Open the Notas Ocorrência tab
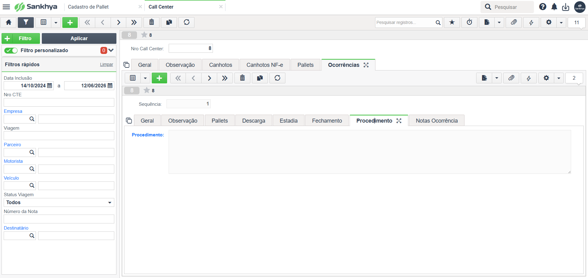 437,121
